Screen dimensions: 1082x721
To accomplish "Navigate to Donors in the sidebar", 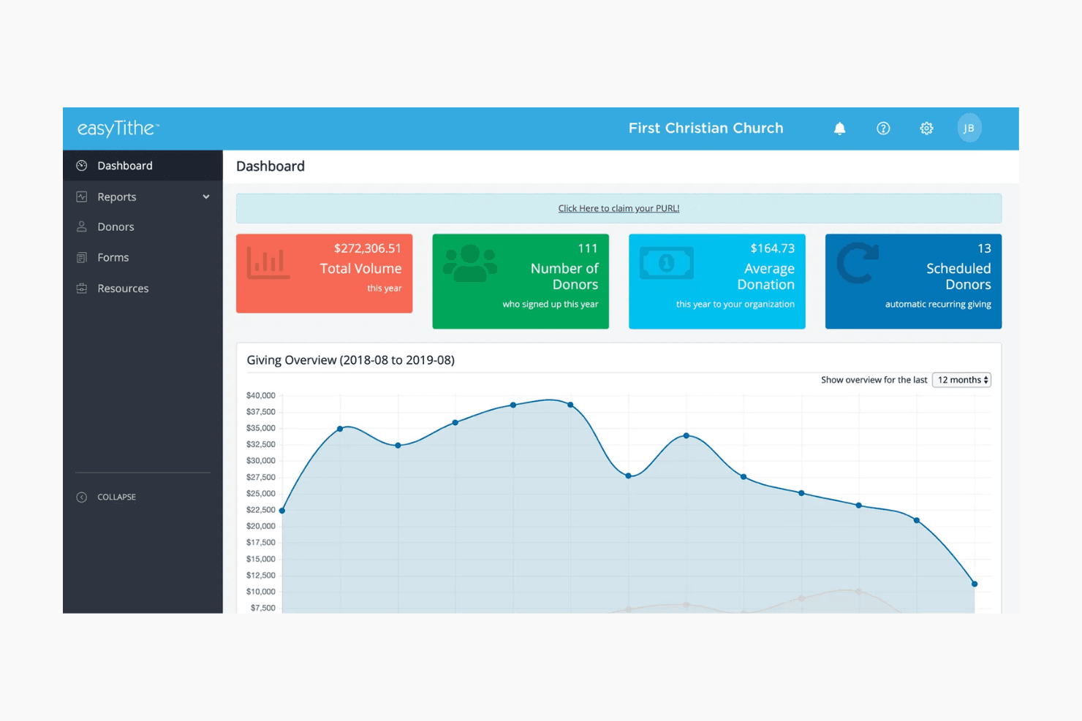I will click(143, 227).
